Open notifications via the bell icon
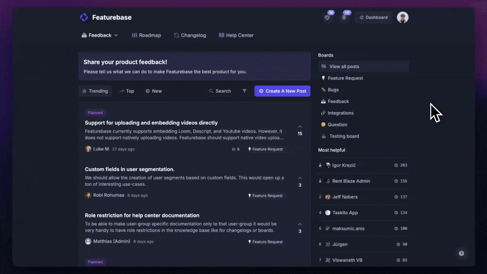The image size is (487, 274). (344, 17)
